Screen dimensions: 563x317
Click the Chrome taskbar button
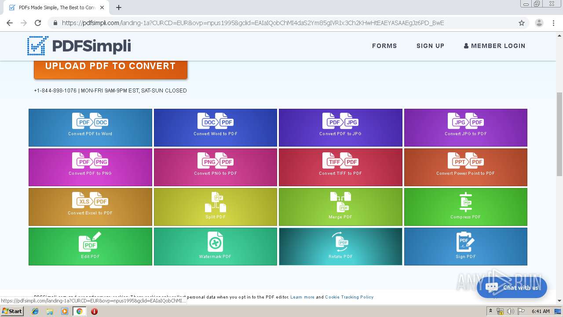(79, 311)
